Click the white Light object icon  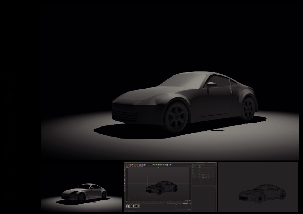coord(171,165)
